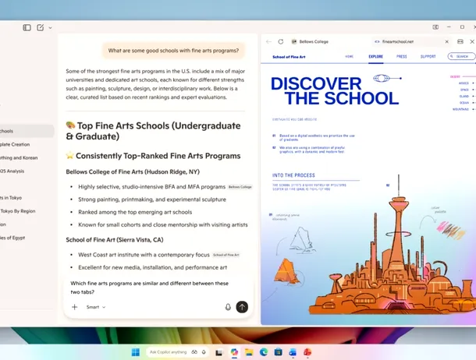Click the taskbar search microphone icon
Screen dimensions: 476x360
[x=204, y=352]
